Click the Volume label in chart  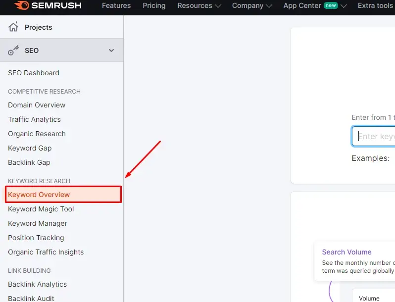tap(369, 298)
